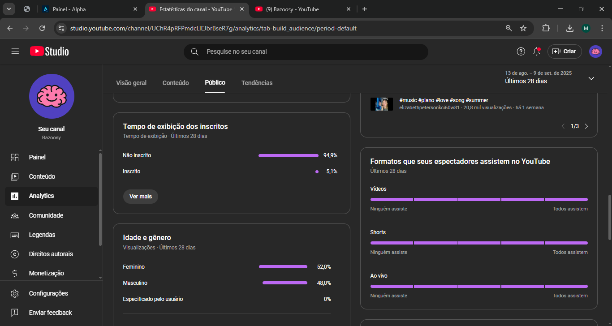Viewport: 612px width, 326px height.
Task: Open the notifications bell
Action: (536, 51)
